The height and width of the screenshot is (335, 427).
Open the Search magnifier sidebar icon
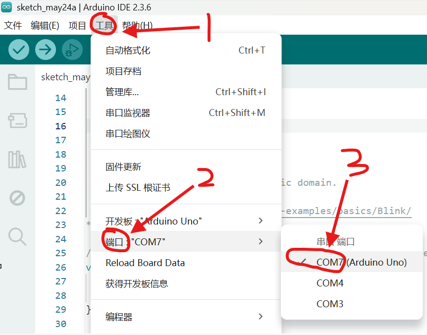point(17,237)
